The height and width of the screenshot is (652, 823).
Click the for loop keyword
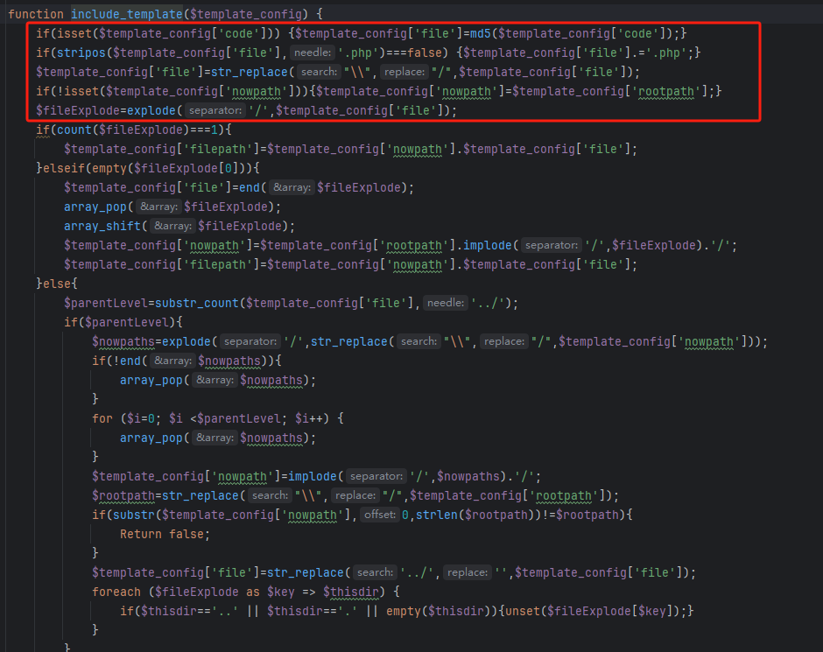pyautogui.click(x=102, y=418)
